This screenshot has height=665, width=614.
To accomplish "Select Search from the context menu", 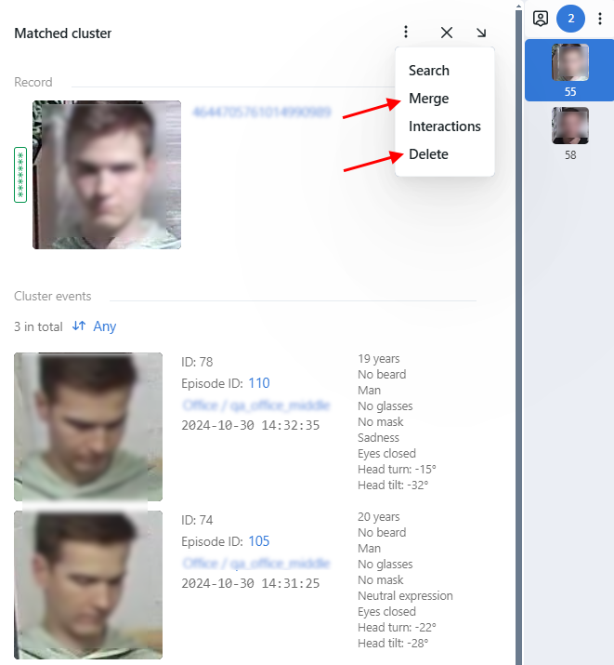I will [x=428, y=71].
